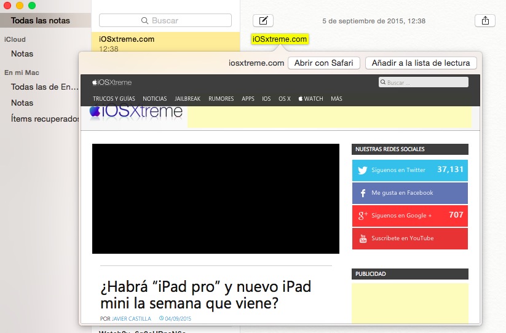Open the iPad pro article headline
This screenshot has height=333, width=506.
coord(205,295)
